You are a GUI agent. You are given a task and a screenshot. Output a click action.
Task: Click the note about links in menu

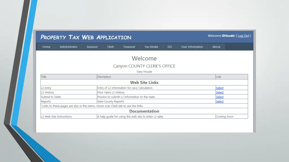(92, 106)
